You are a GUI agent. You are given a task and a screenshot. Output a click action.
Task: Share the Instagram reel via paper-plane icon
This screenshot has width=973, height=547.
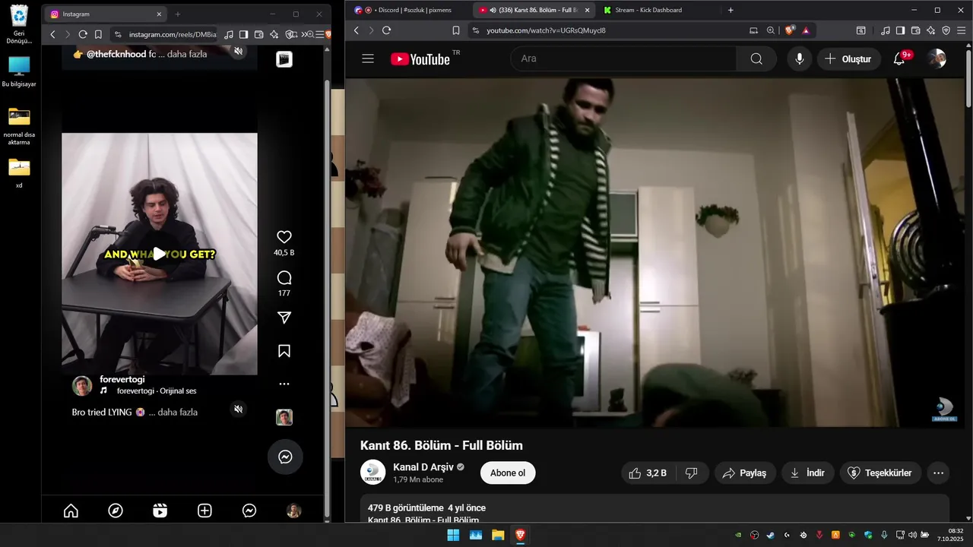(284, 318)
